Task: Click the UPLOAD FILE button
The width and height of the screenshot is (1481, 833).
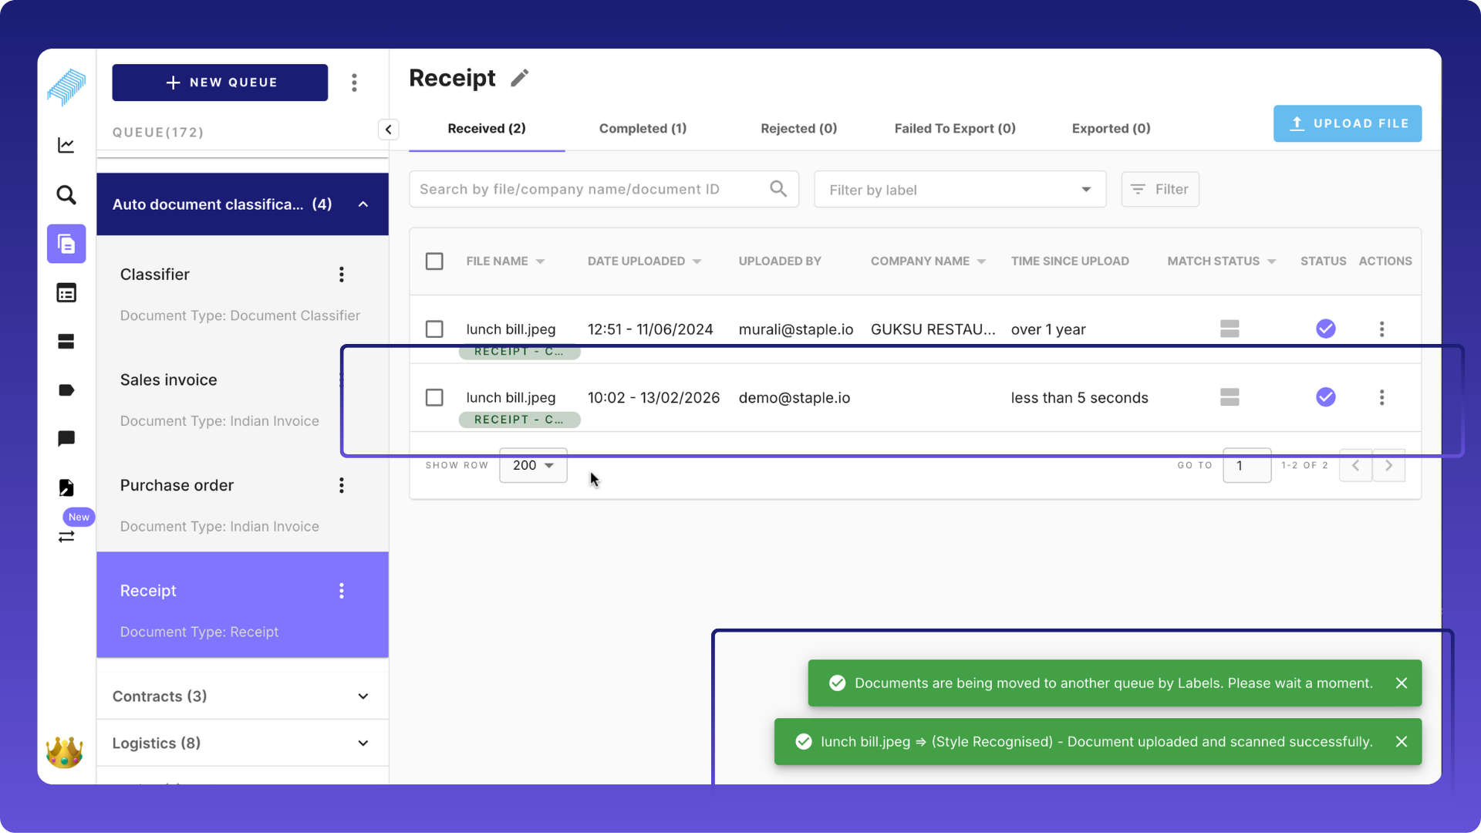Action: click(1347, 123)
